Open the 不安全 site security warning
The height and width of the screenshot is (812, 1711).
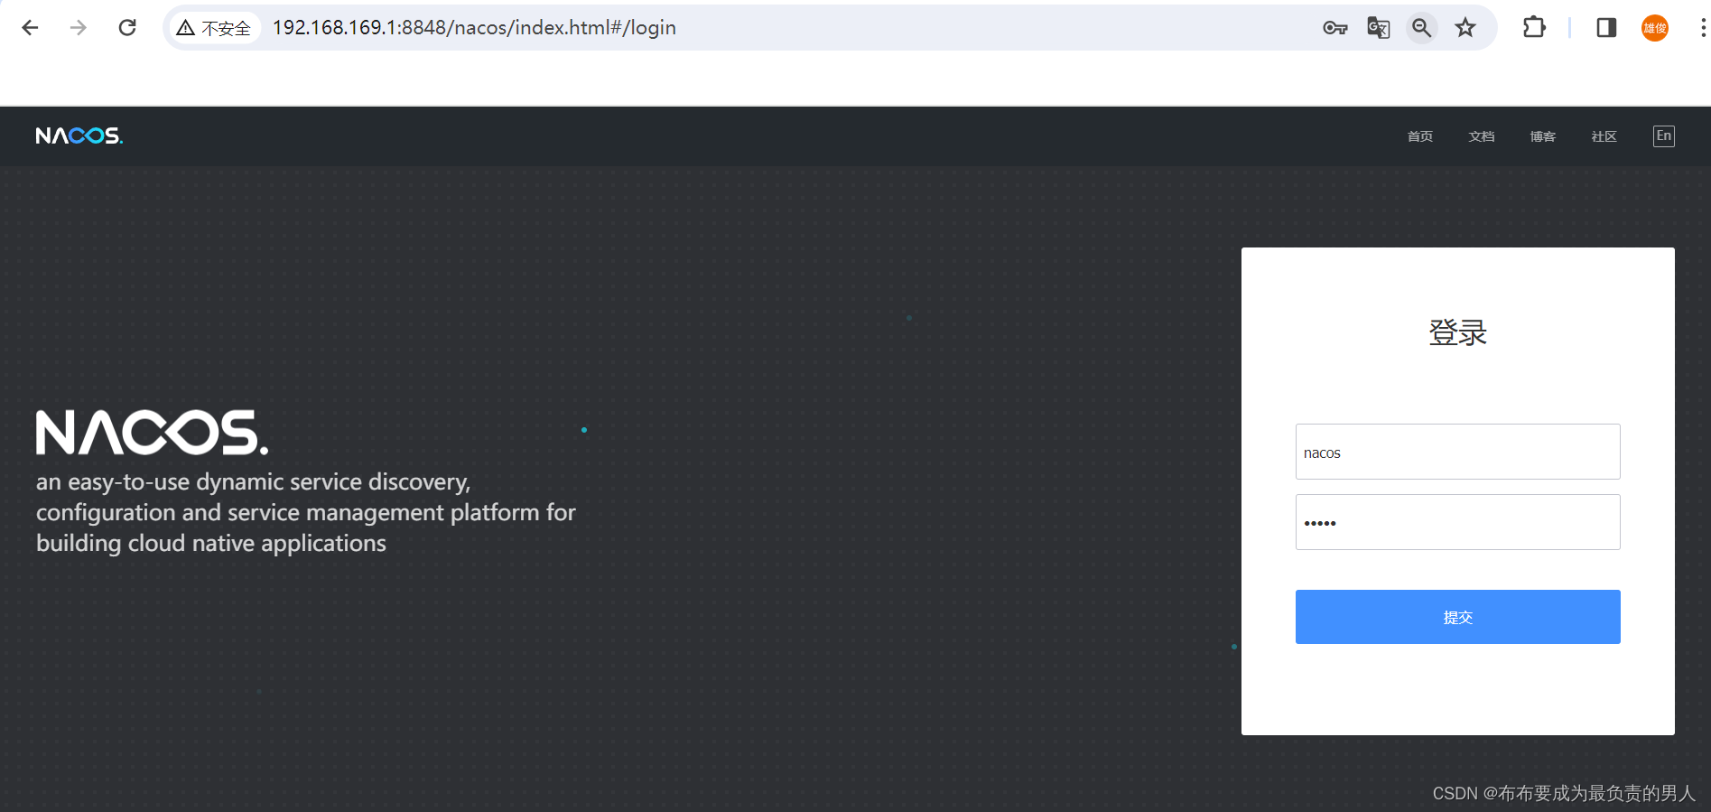[214, 28]
